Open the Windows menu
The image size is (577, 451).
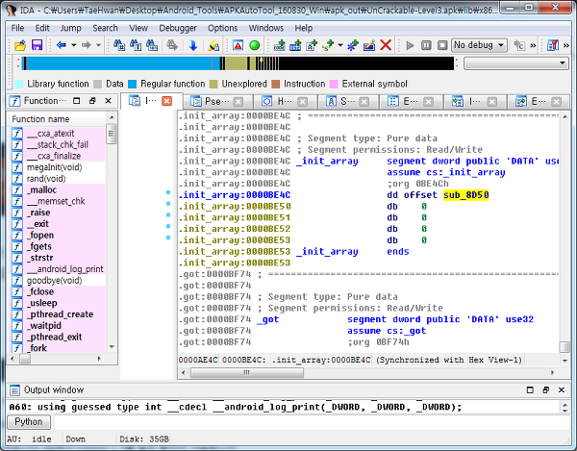pyautogui.click(x=266, y=28)
